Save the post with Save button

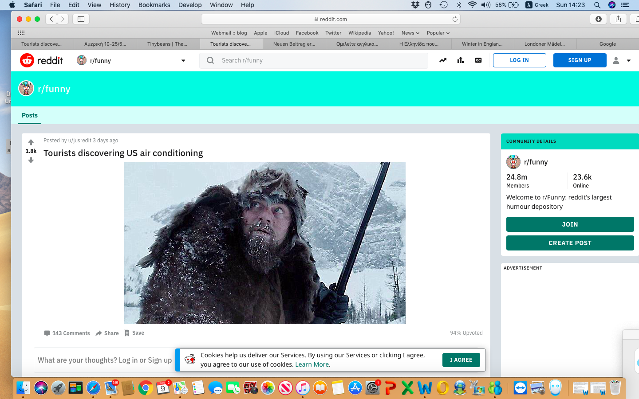(x=134, y=333)
